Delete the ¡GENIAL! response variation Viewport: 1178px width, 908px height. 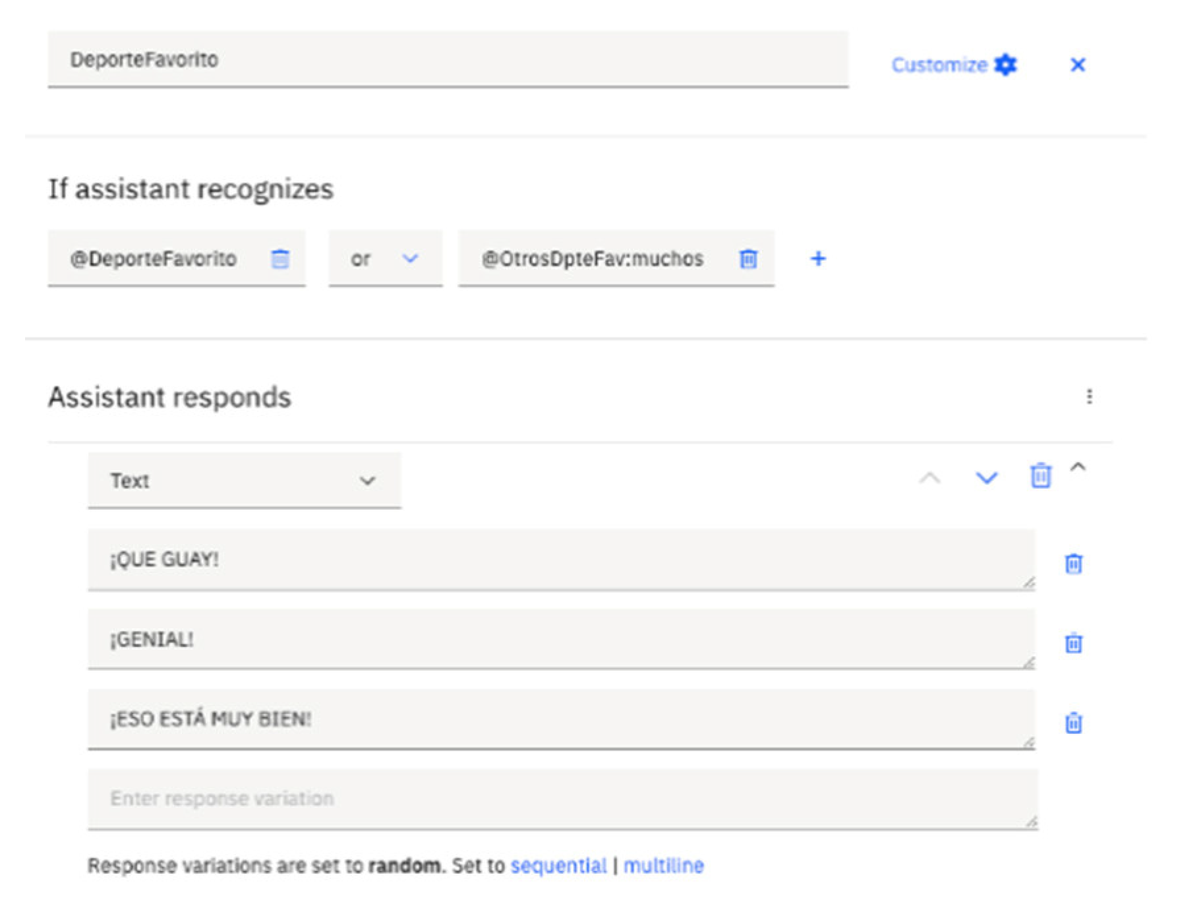click(x=1073, y=643)
